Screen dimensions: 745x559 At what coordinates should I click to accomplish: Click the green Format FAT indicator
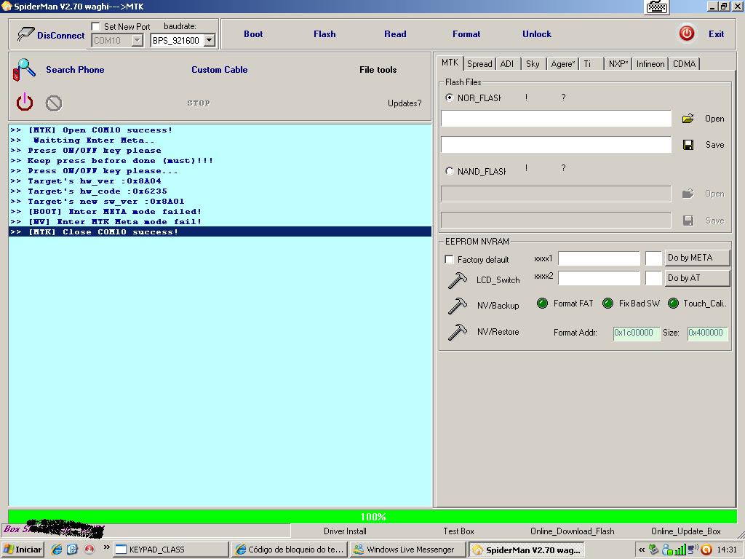point(542,304)
